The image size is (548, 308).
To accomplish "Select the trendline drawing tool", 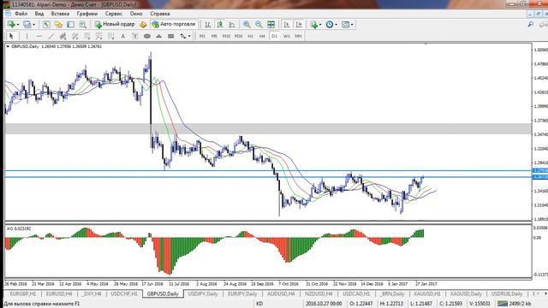I will click(x=51, y=36).
